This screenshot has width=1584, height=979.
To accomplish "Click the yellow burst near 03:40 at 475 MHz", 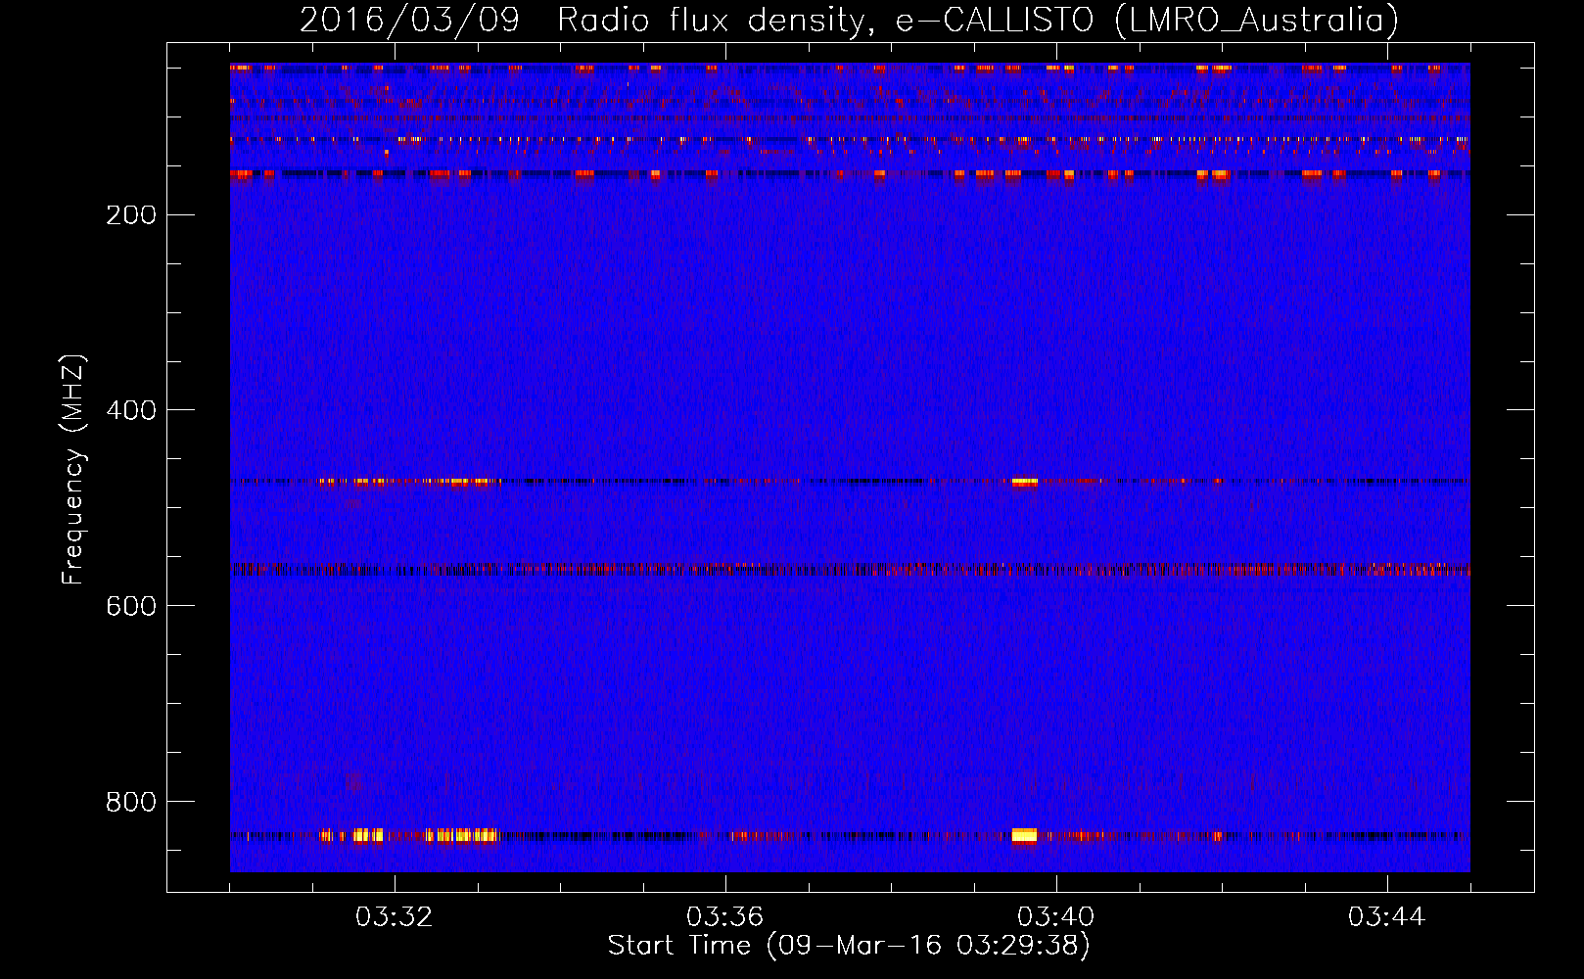I will 1024,482.
